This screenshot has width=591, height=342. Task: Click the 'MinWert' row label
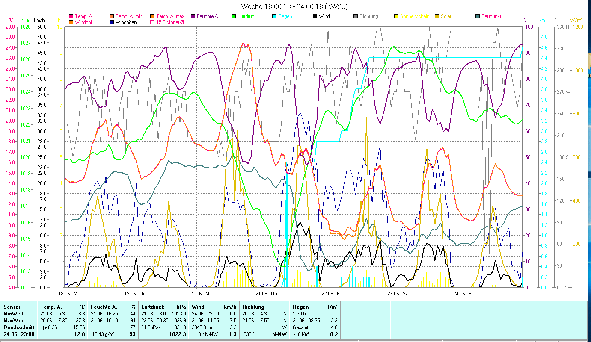pos(14,314)
